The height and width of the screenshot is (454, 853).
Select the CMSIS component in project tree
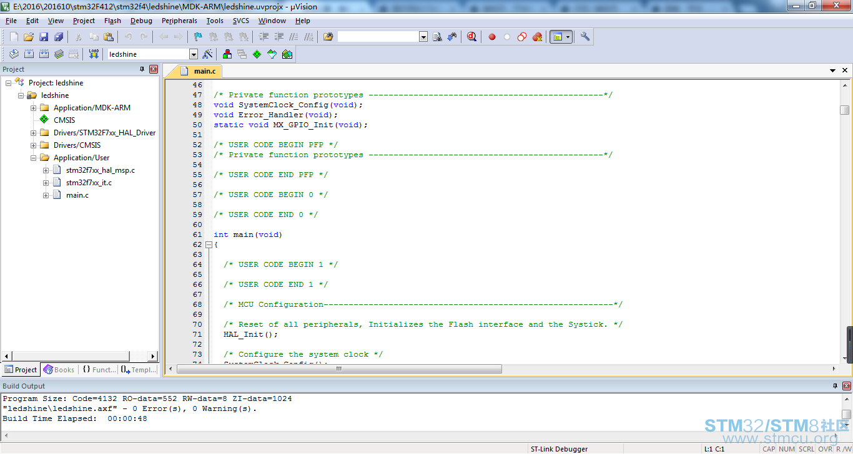pyautogui.click(x=64, y=120)
